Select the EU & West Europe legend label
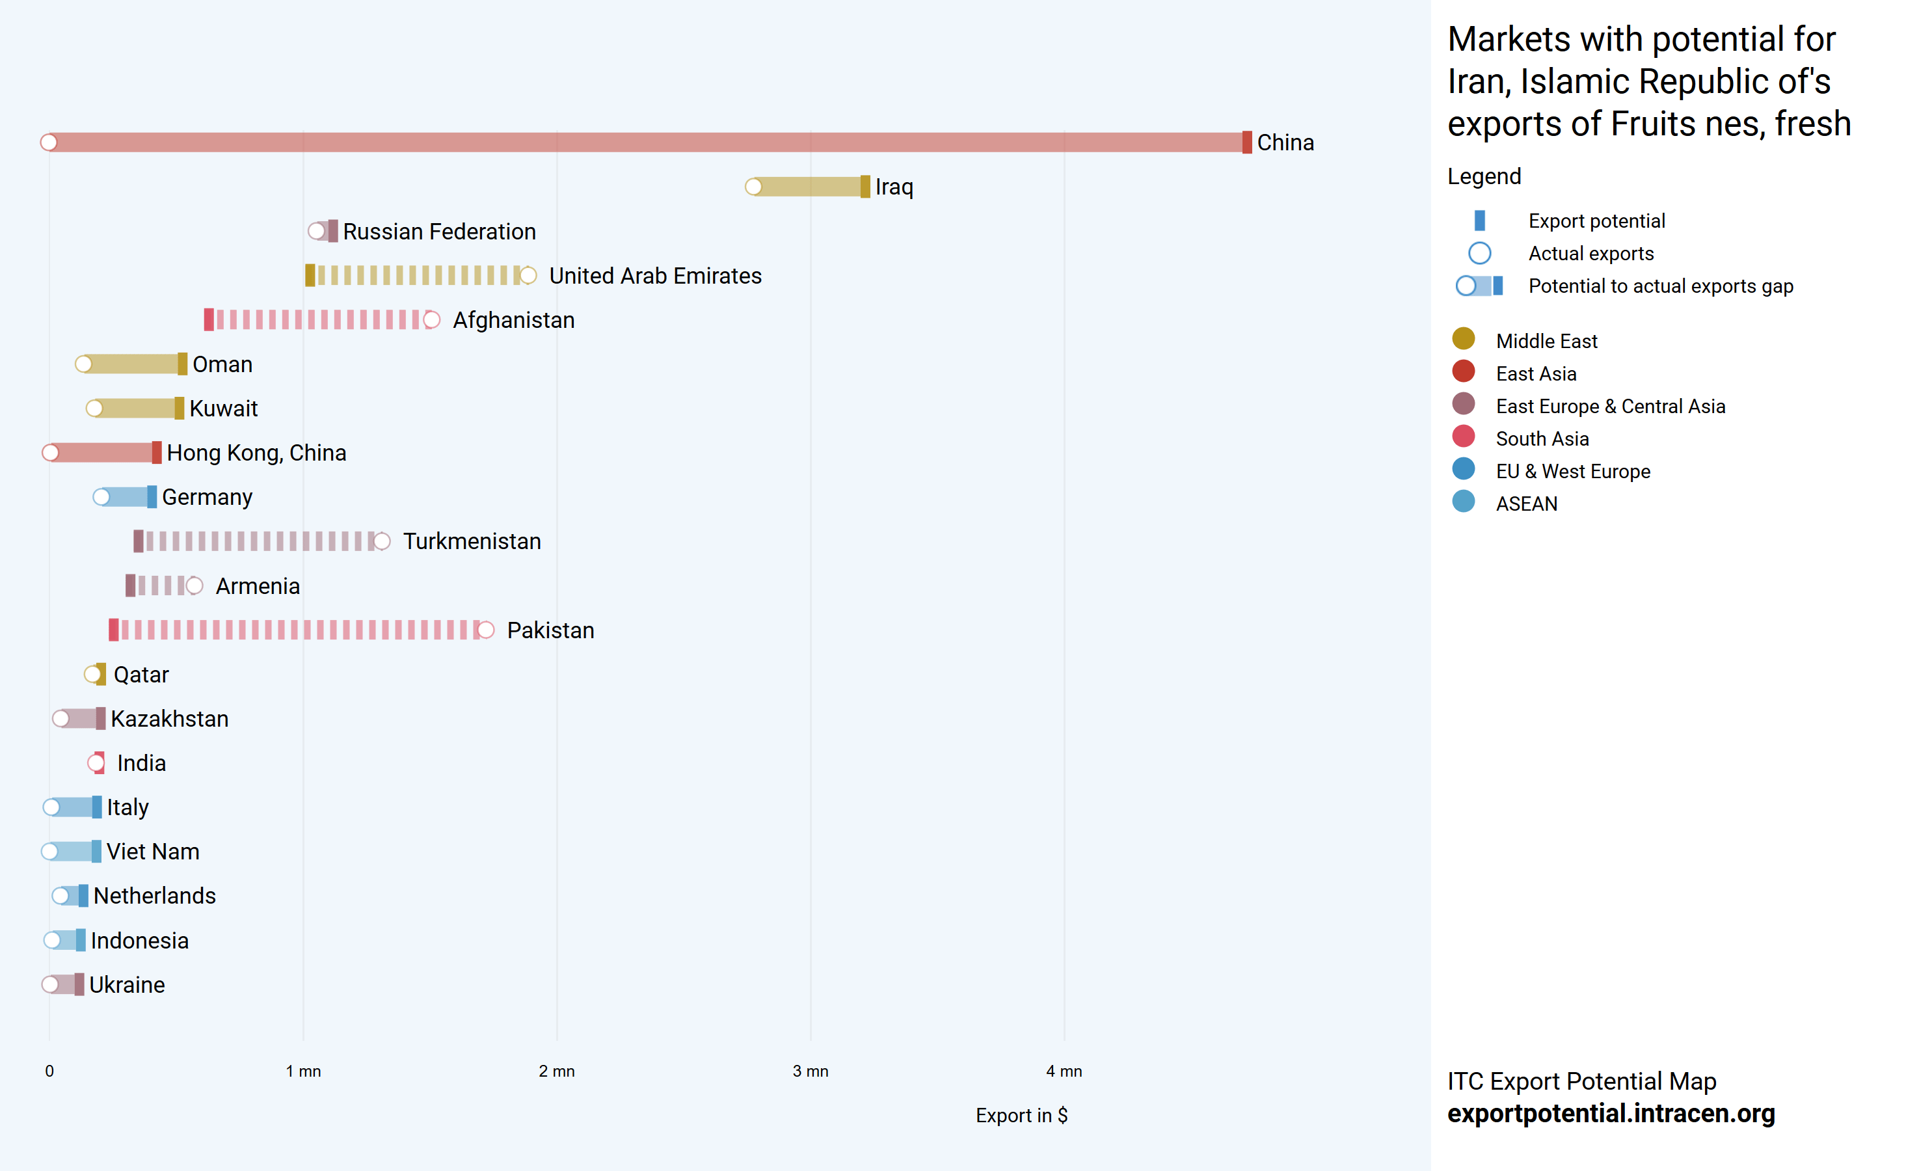1919x1171 pixels. click(x=1572, y=472)
